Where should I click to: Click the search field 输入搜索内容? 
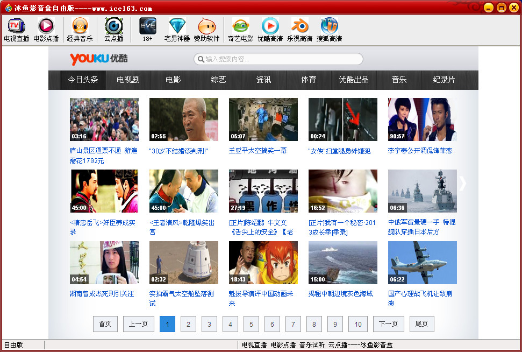point(278,59)
